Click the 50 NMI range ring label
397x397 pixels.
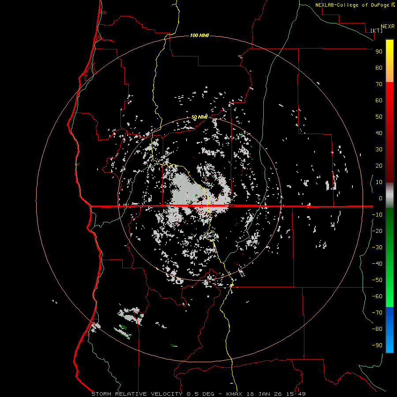[199, 117]
